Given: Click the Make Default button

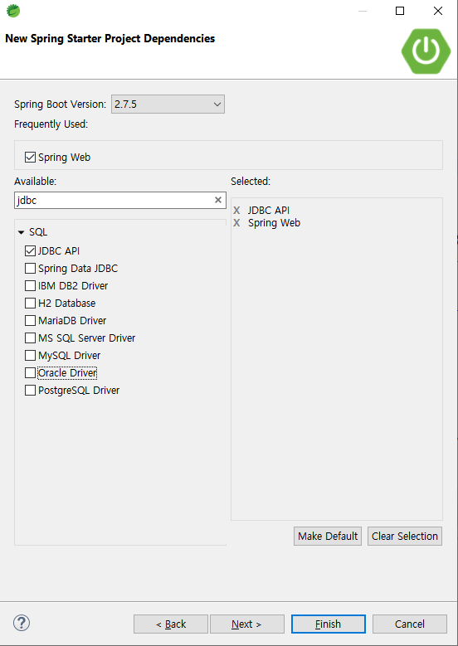Looking at the screenshot, I should 328,536.
